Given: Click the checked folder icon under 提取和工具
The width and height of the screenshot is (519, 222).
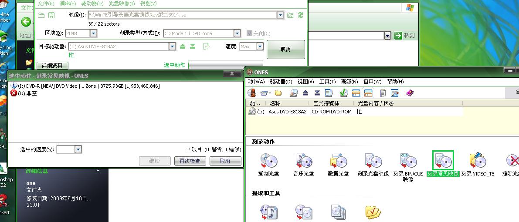Looking at the screenshot, I should (x=373, y=212).
